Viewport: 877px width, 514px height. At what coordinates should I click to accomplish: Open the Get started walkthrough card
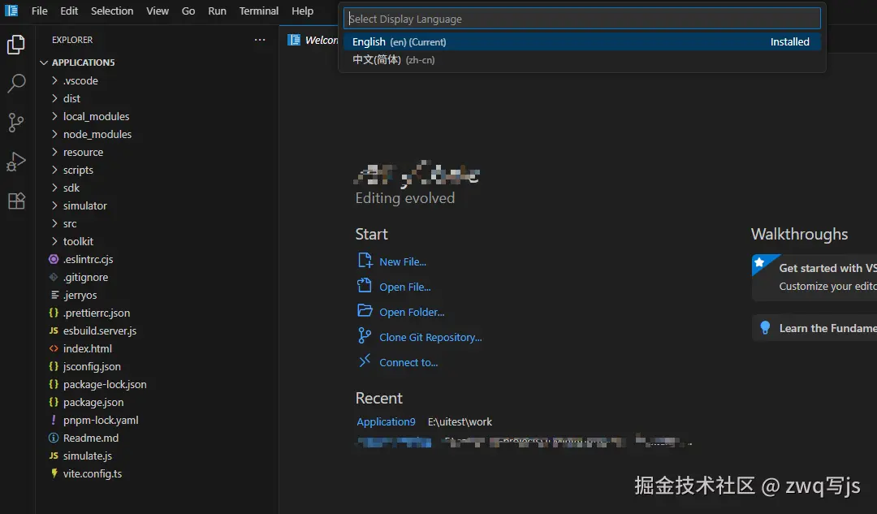point(814,278)
